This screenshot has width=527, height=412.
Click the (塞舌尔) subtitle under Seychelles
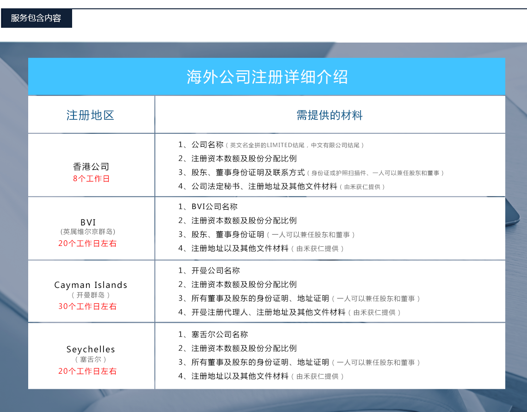click(x=91, y=360)
